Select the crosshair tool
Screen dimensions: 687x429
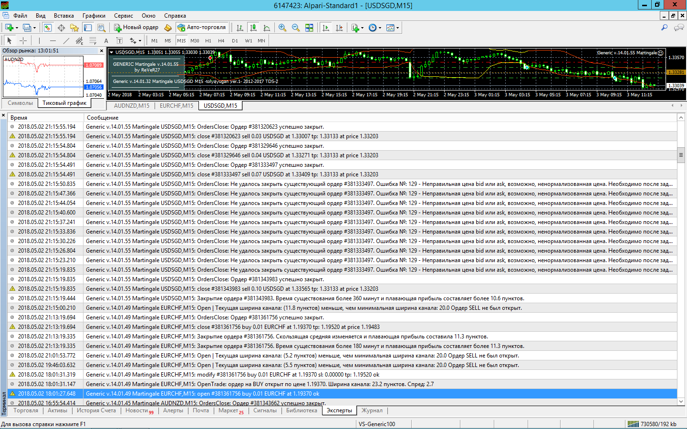point(23,41)
